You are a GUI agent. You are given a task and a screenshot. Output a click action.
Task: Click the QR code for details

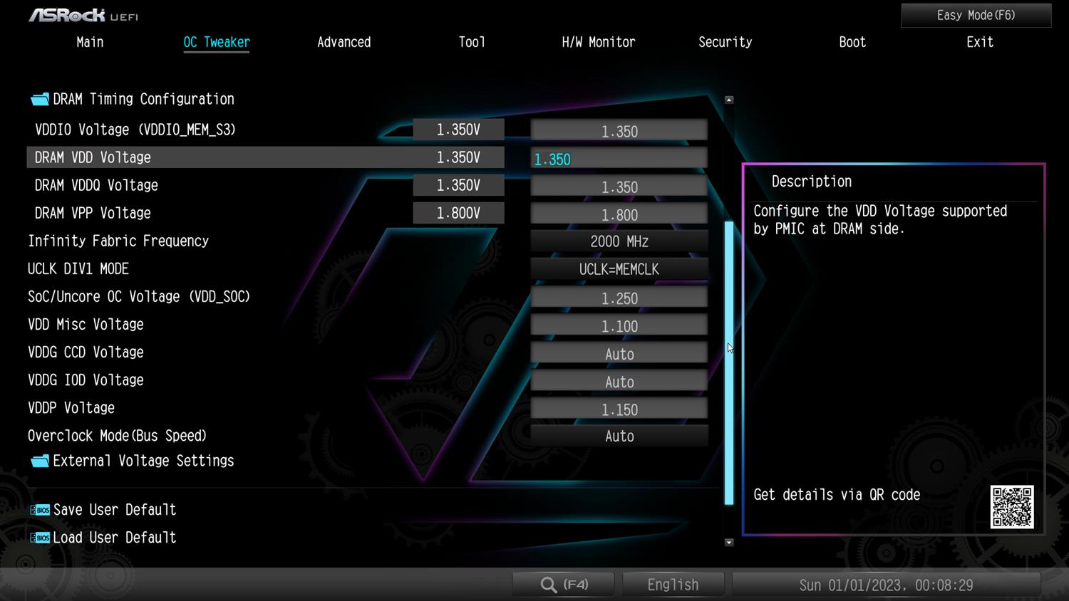click(1011, 507)
